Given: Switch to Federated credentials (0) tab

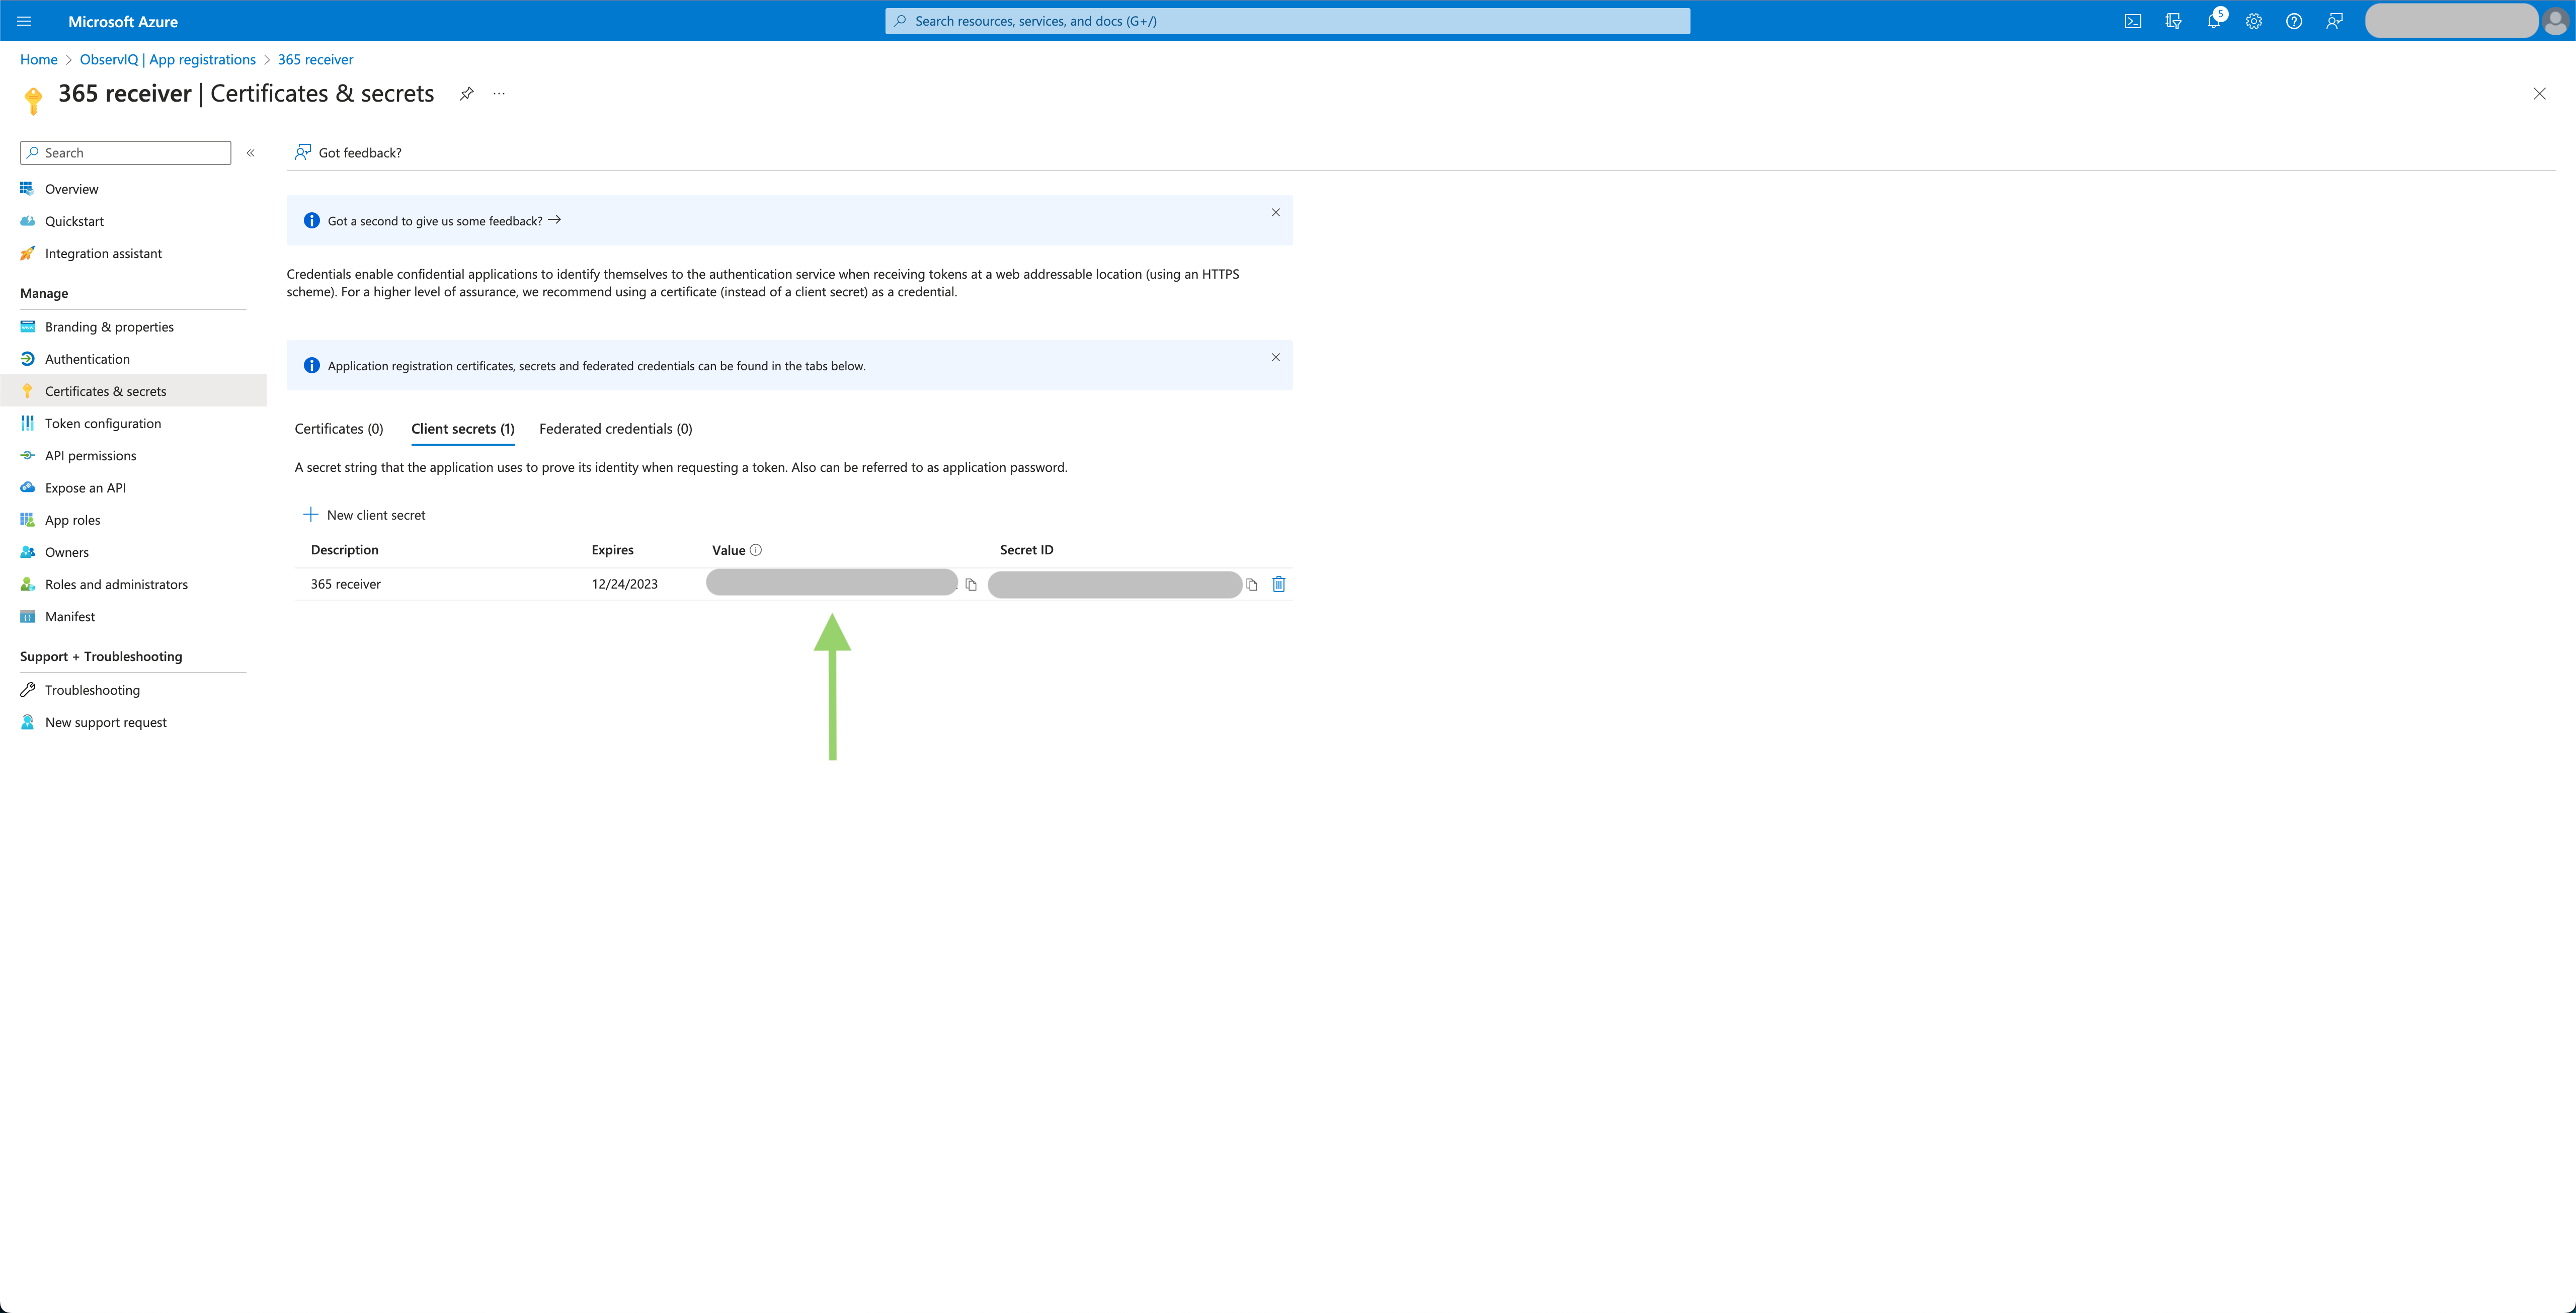Looking at the screenshot, I should coord(615,429).
